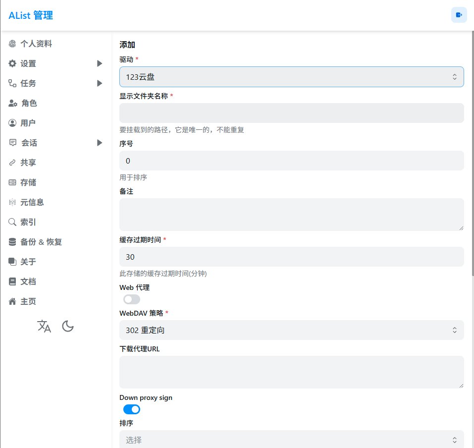The image size is (474, 448).
Task: Select 共享 in the sidebar
Action: pyautogui.click(x=28, y=163)
